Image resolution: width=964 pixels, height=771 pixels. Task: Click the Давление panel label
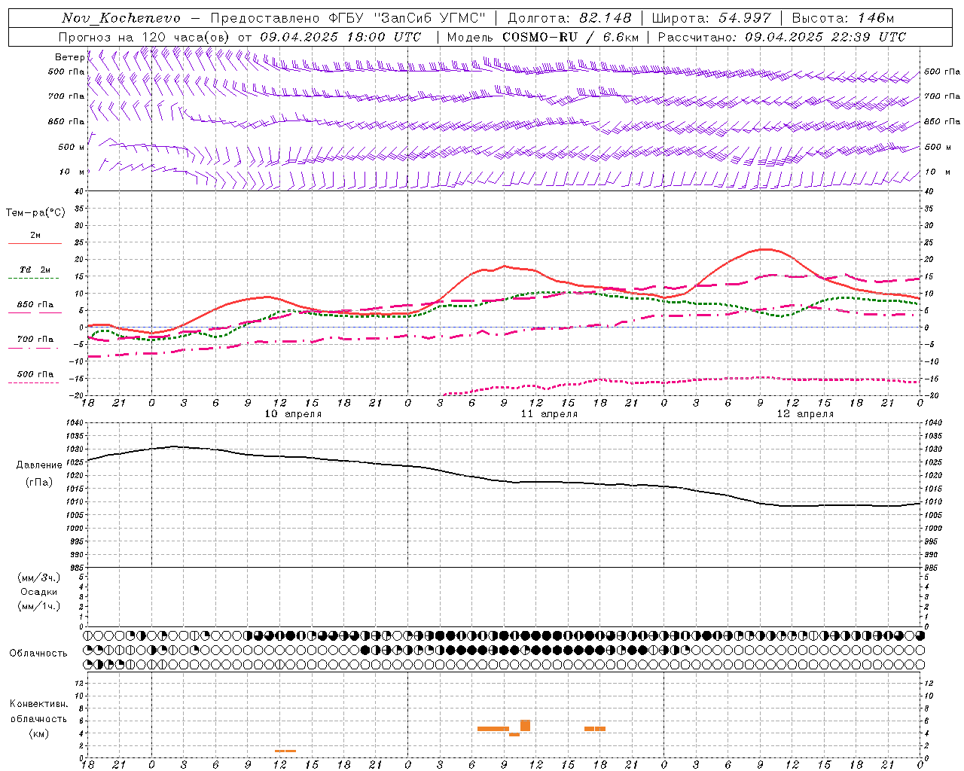point(39,465)
